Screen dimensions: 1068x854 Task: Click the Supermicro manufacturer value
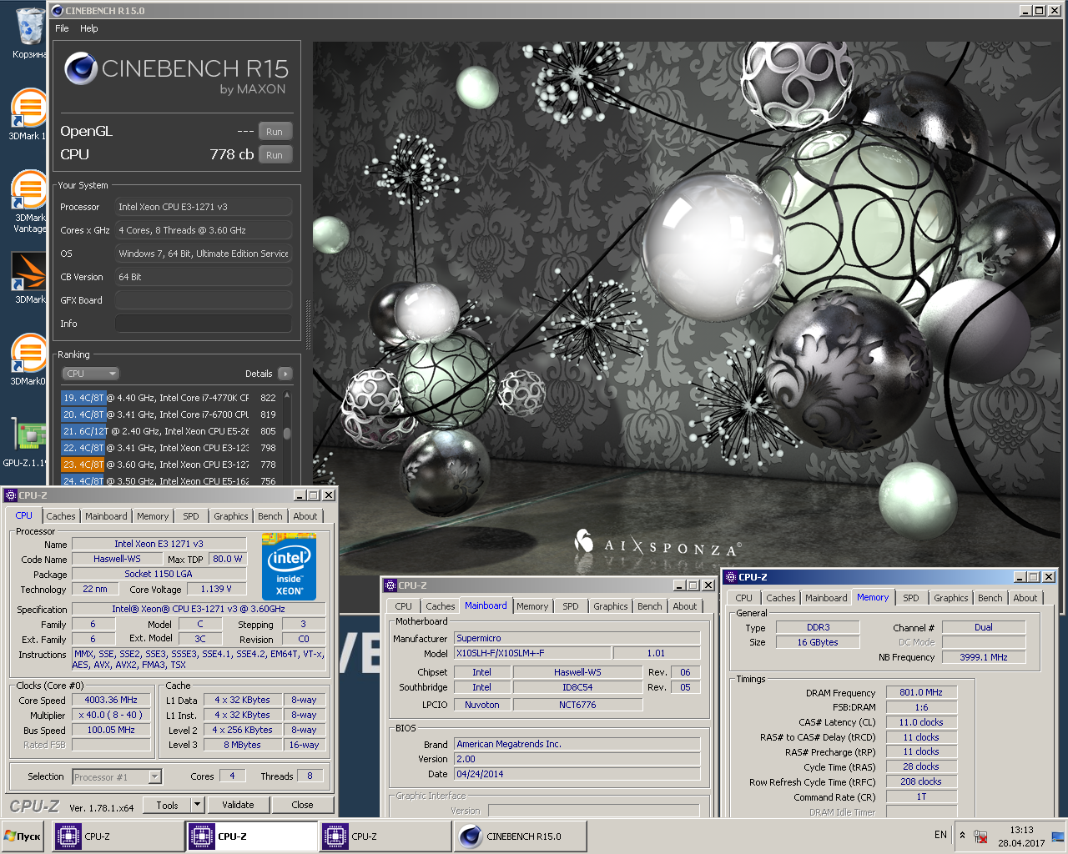tap(577, 638)
